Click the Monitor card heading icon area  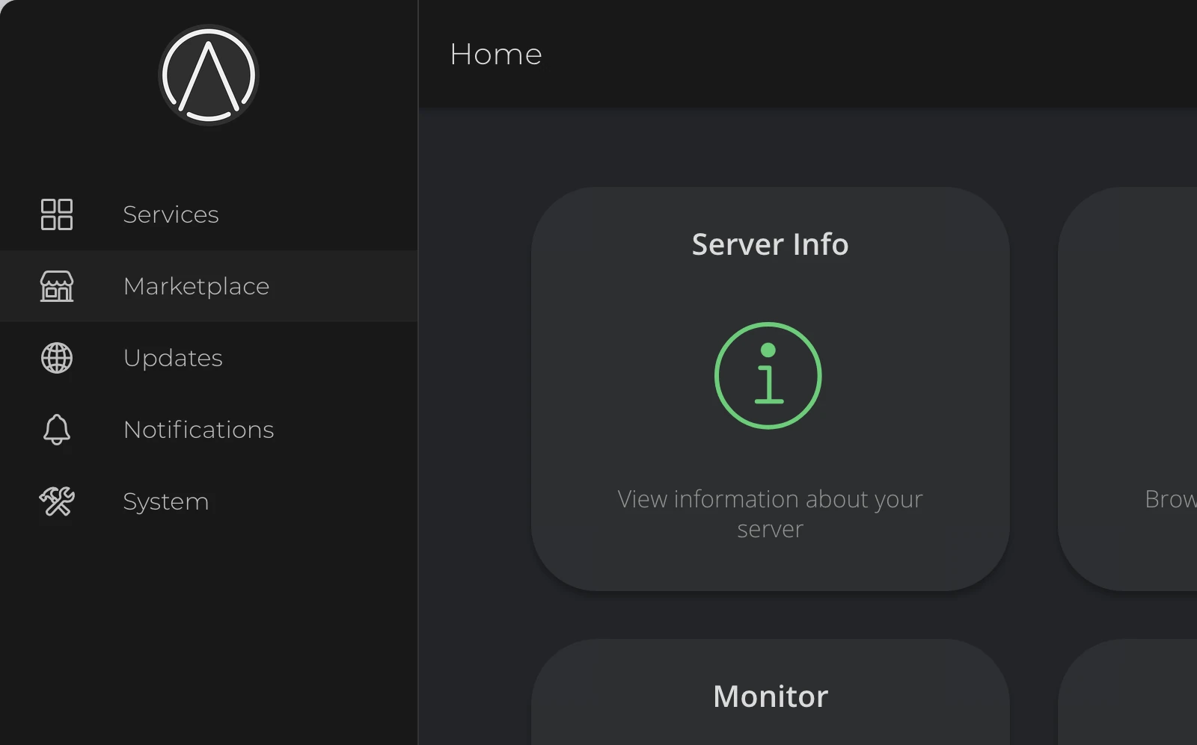click(x=770, y=696)
